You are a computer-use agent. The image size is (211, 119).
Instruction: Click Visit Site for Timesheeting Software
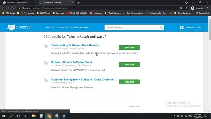pos(129,47)
